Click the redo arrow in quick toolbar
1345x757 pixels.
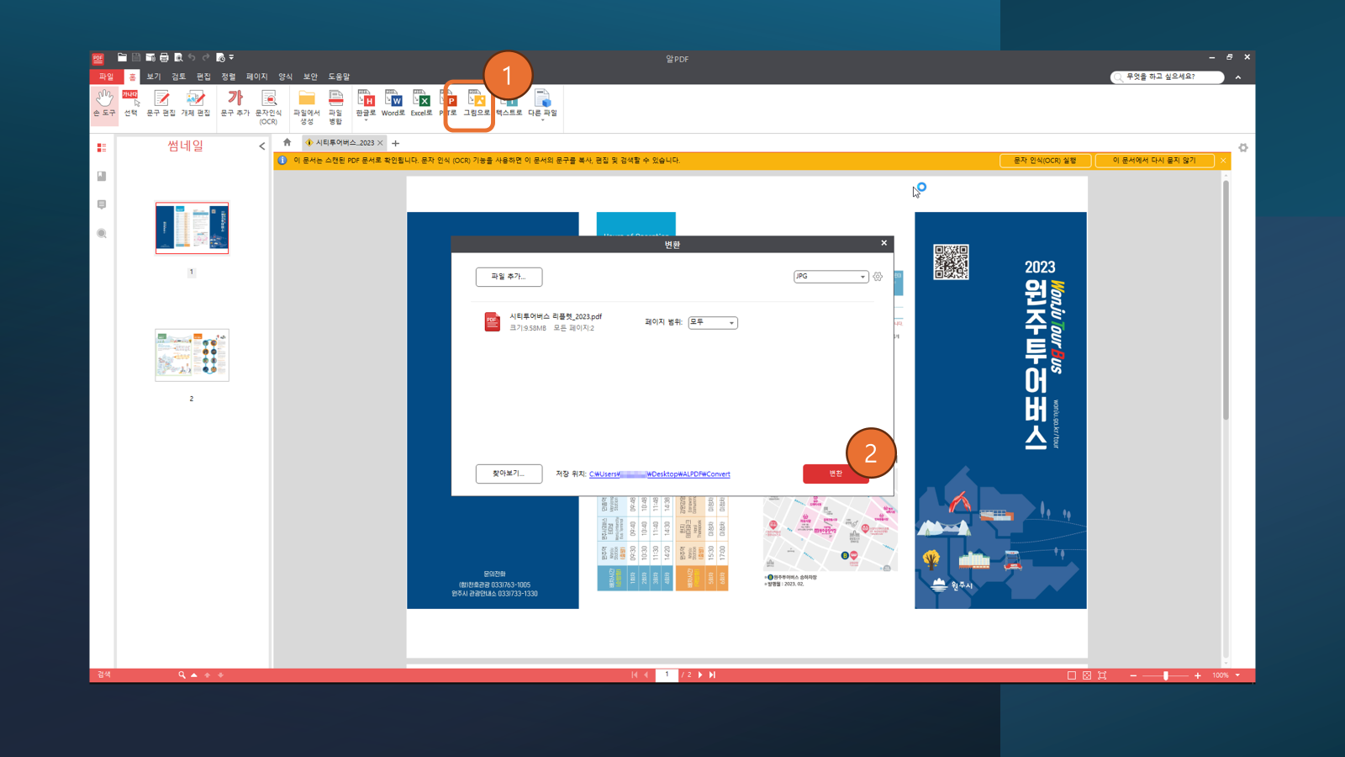206,57
